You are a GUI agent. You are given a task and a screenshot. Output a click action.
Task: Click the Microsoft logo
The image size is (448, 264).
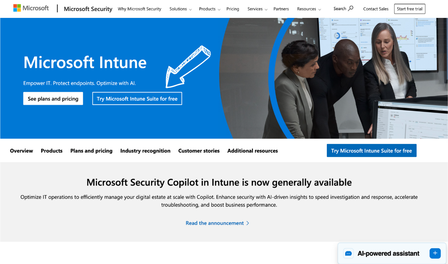[x=31, y=7]
